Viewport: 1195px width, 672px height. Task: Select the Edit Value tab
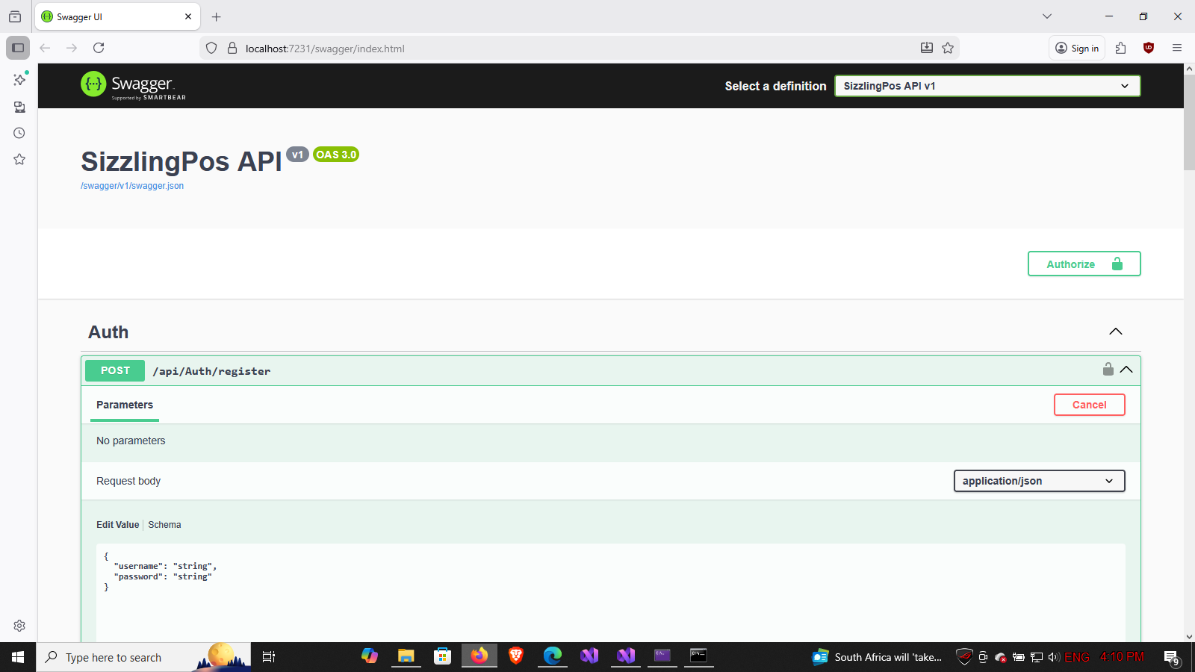(x=117, y=525)
